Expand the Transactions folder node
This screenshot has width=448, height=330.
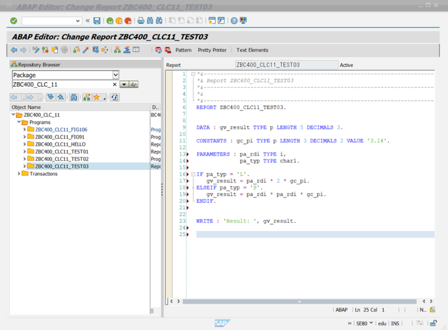pyautogui.click(x=19, y=174)
